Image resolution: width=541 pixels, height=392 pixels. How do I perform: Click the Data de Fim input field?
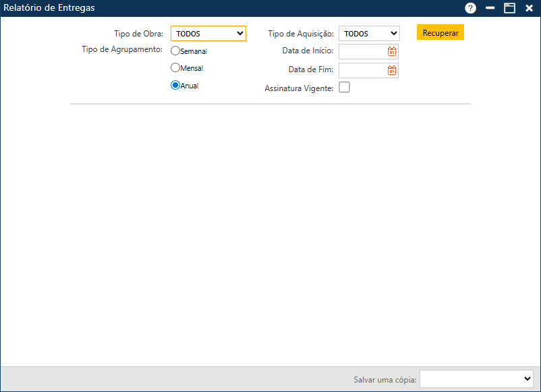click(x=364, y=70)
